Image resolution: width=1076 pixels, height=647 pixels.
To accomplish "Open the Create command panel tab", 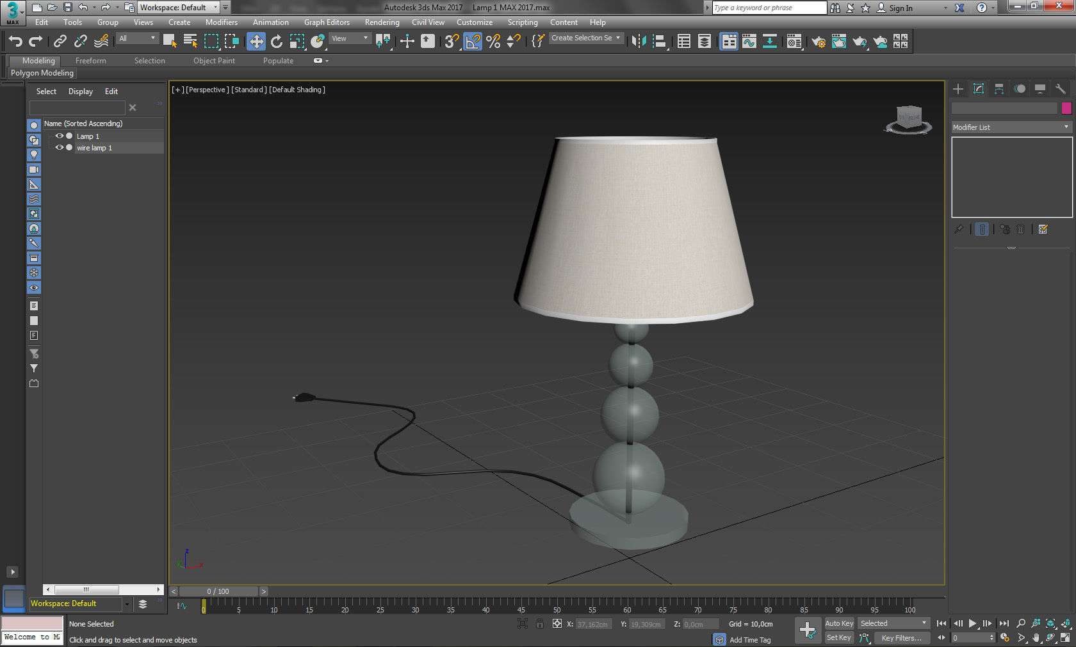I will click(x=958, y=89).
